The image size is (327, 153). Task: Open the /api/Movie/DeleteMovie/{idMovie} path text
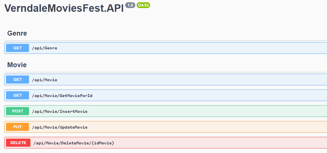coord(74,143)
